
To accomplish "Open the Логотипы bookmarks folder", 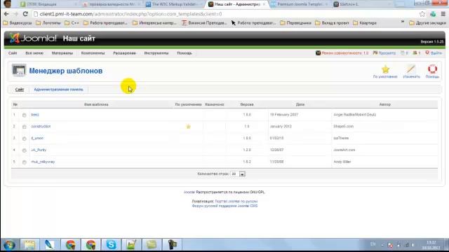I will tap(48, 23).
